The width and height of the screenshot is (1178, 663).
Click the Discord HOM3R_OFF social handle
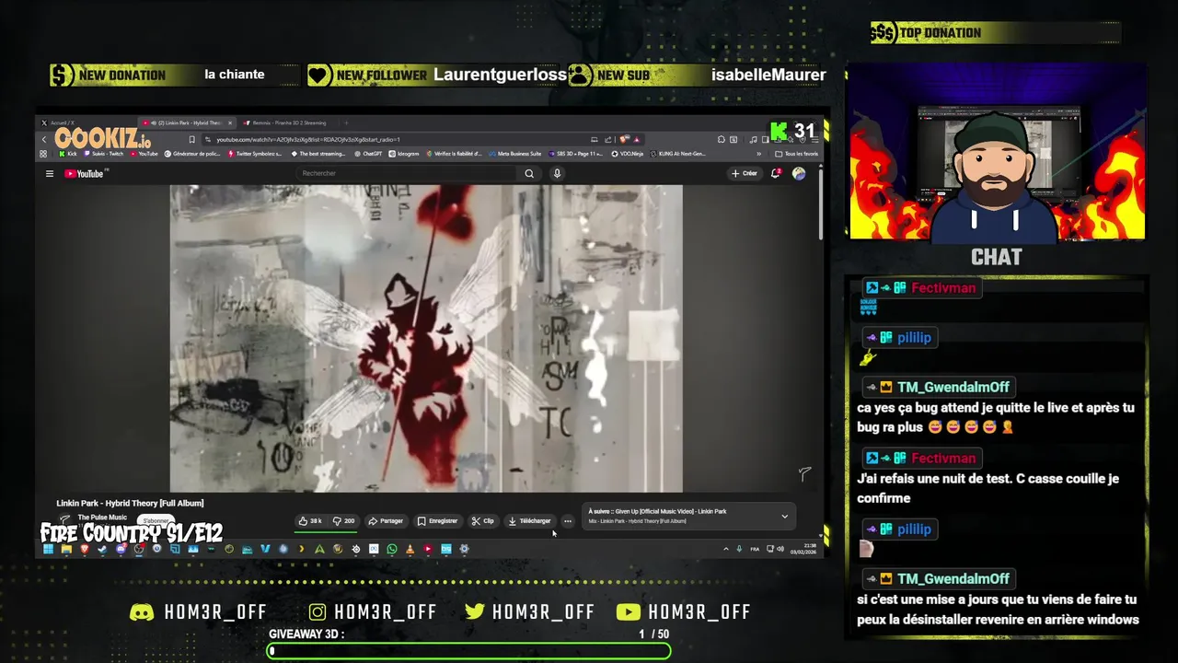[199, 612]
